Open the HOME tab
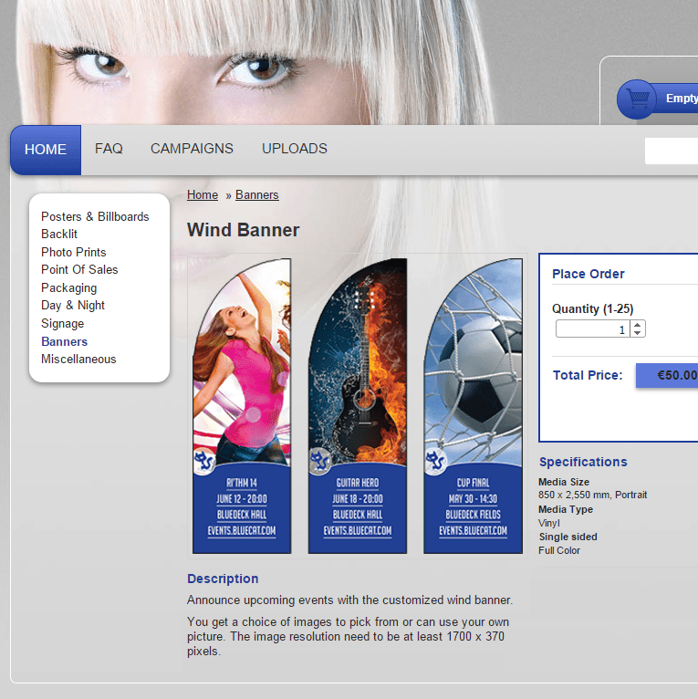 (x=46, y=150)
